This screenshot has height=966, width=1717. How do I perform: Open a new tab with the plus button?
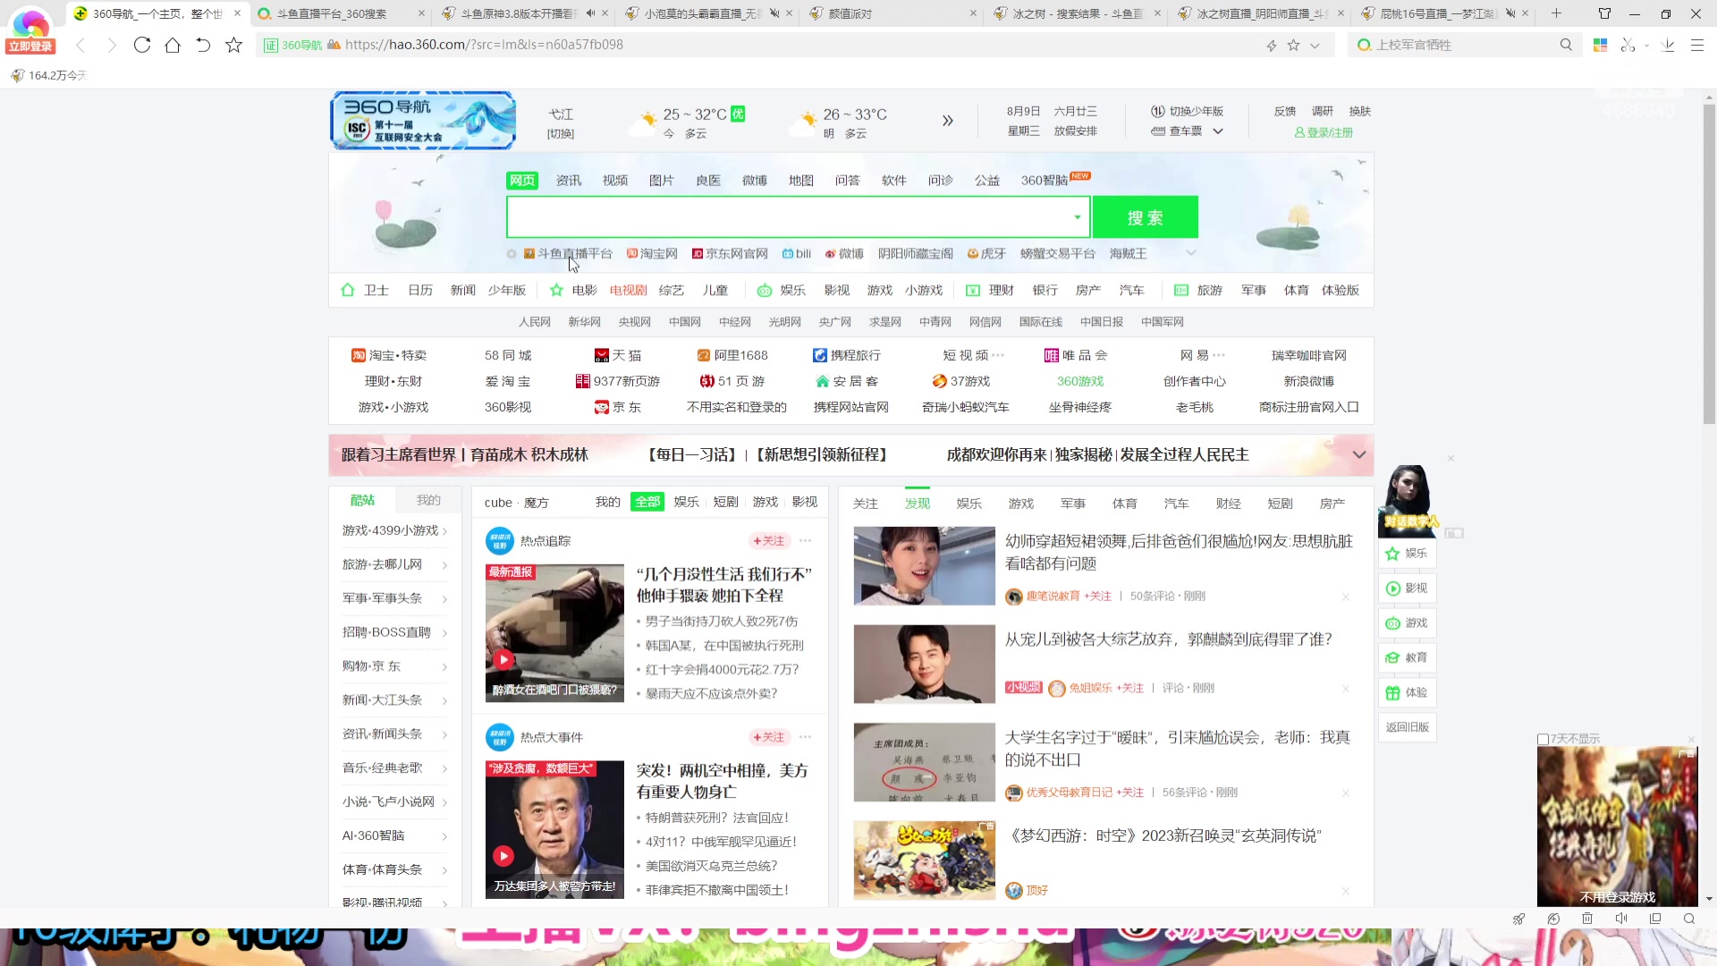click(1556, 13)
